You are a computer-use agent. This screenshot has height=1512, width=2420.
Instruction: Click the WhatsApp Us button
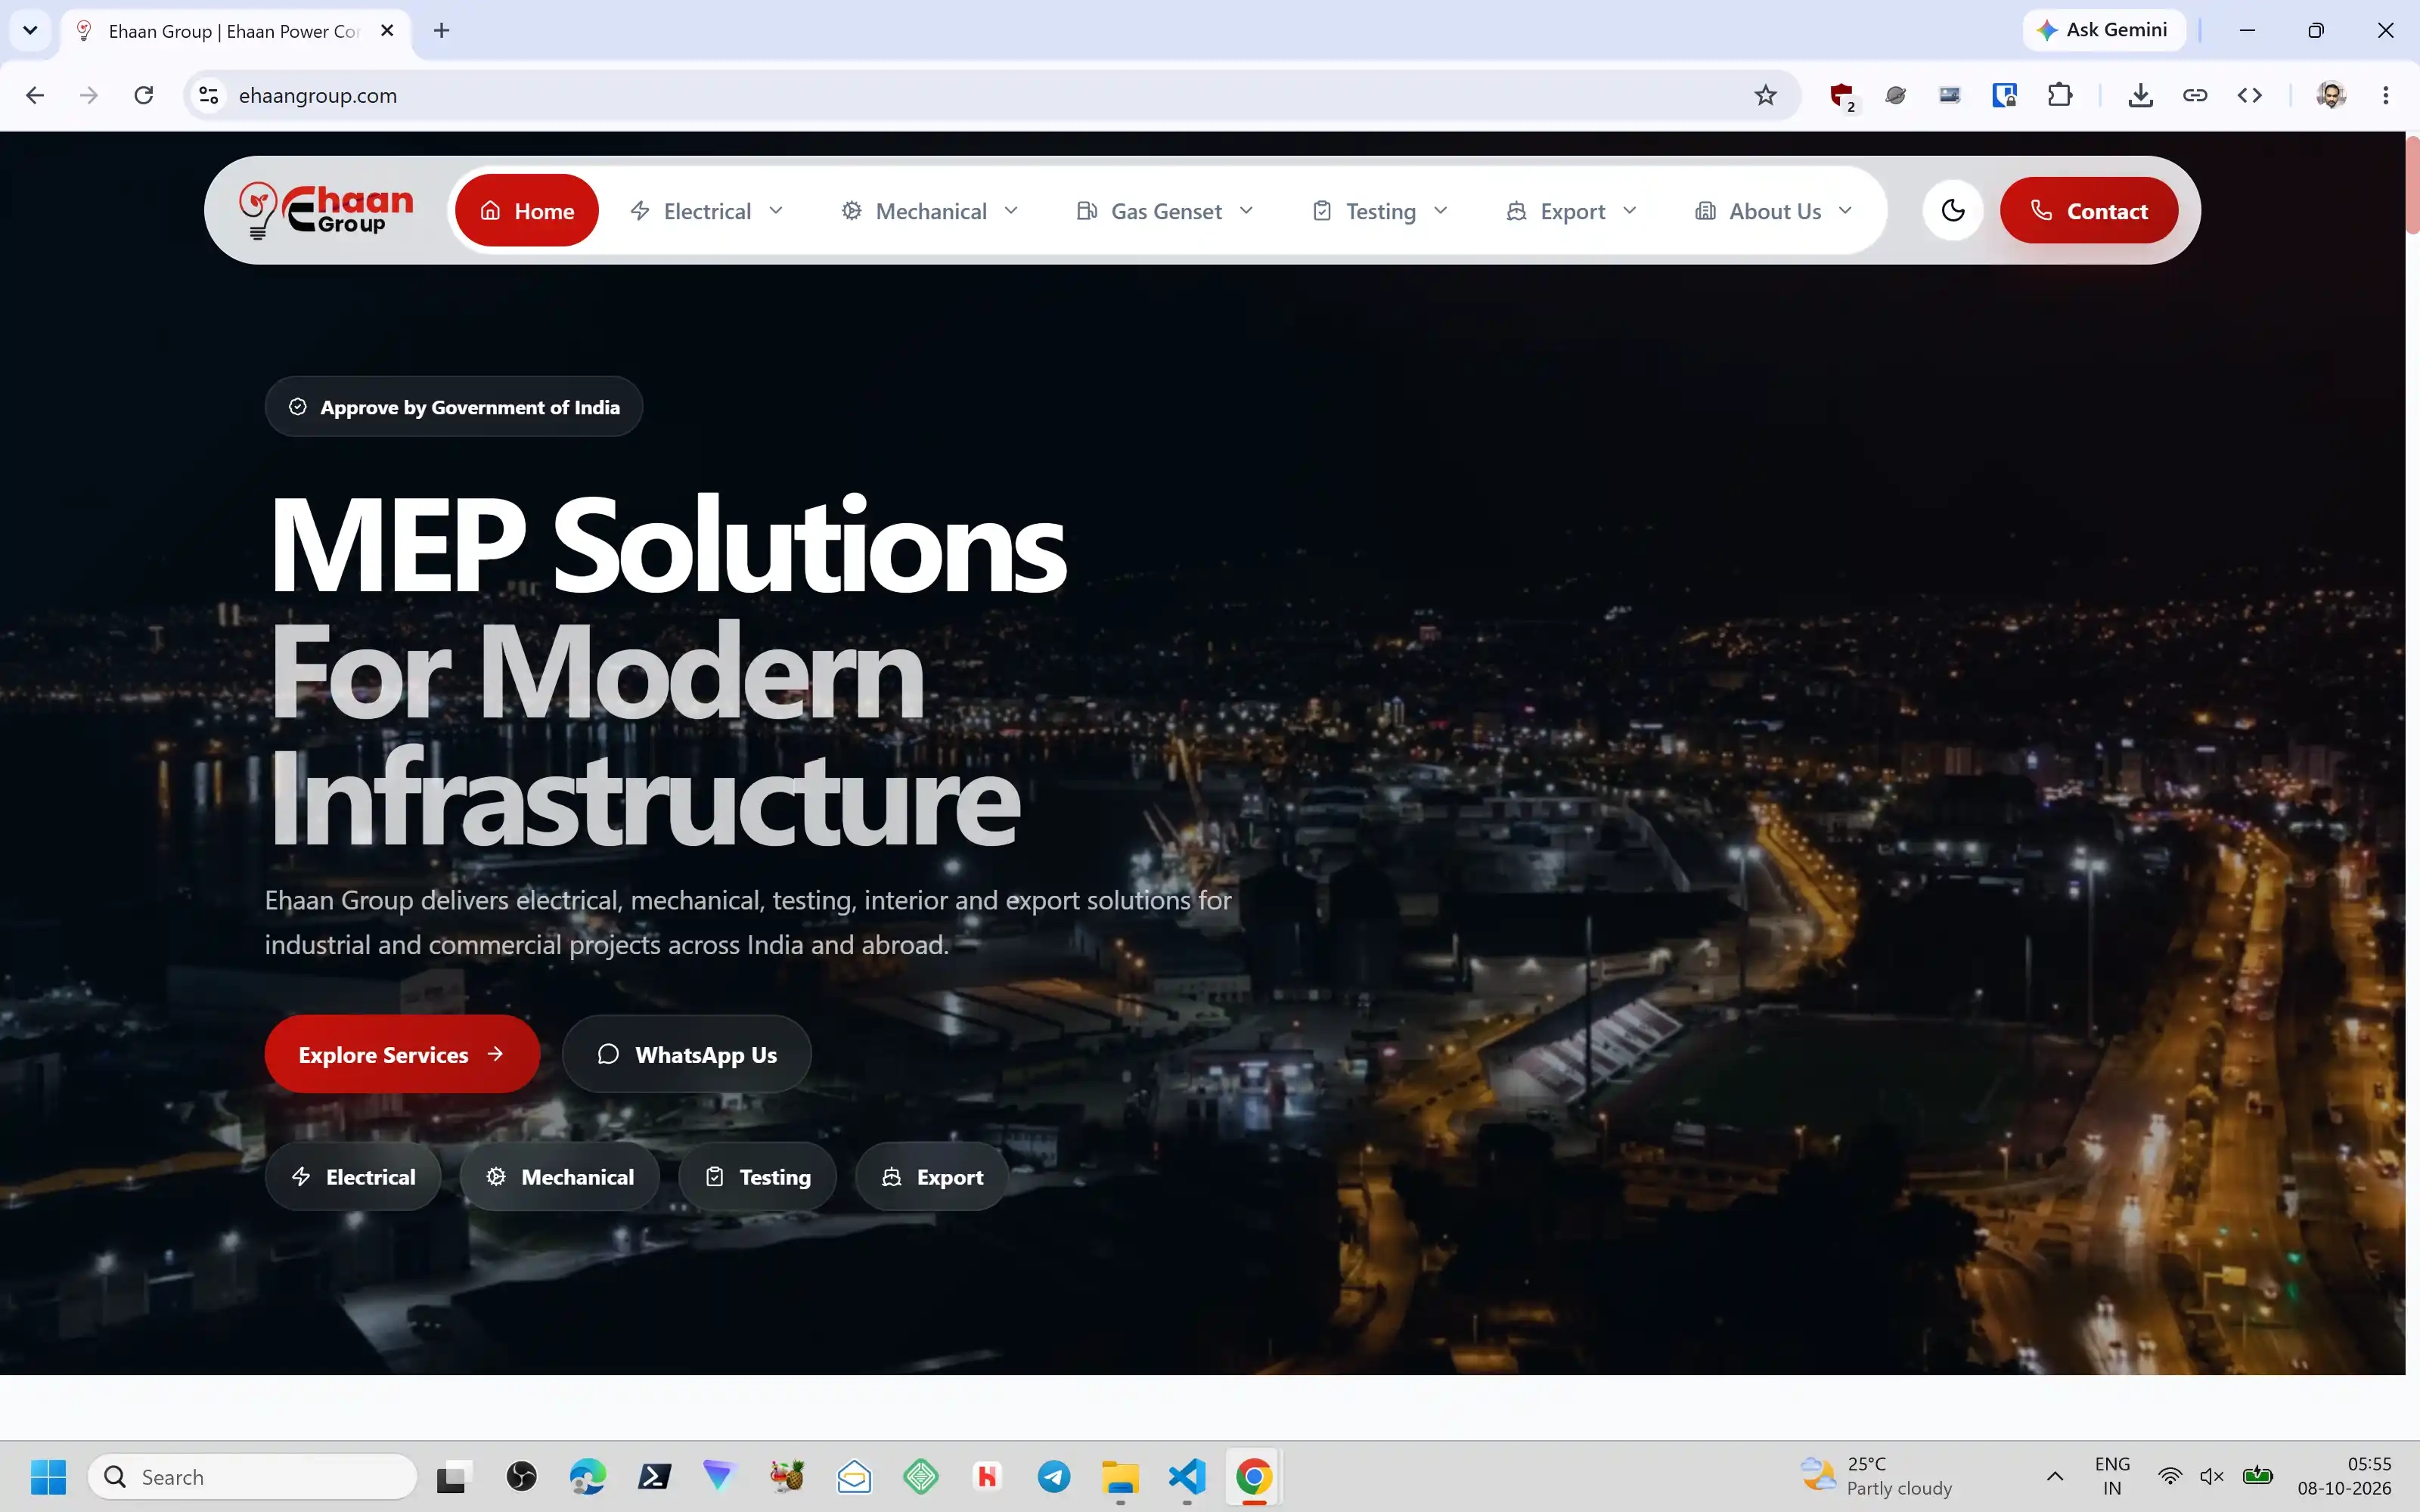tap(687, 1054)
